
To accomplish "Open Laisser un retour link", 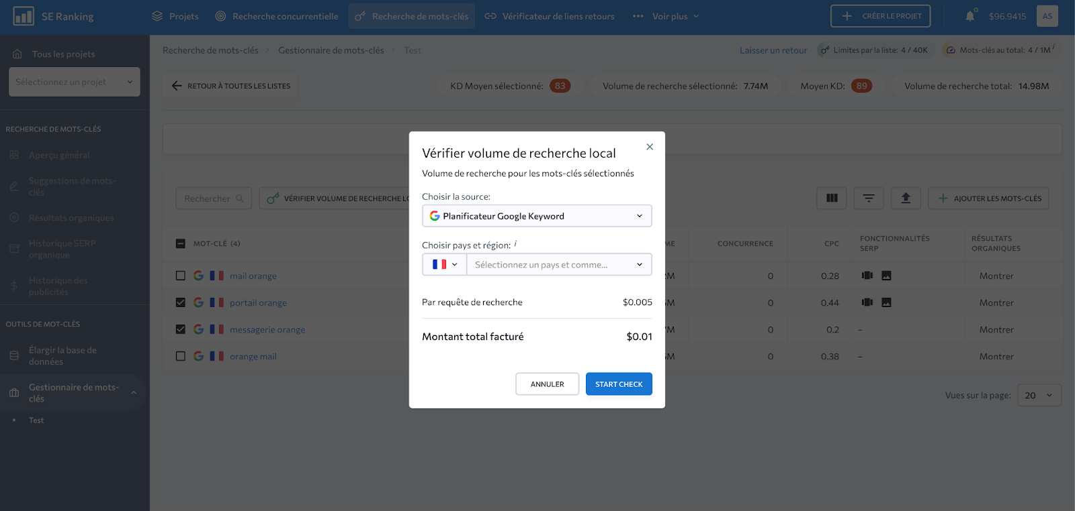I will point(773,50).
